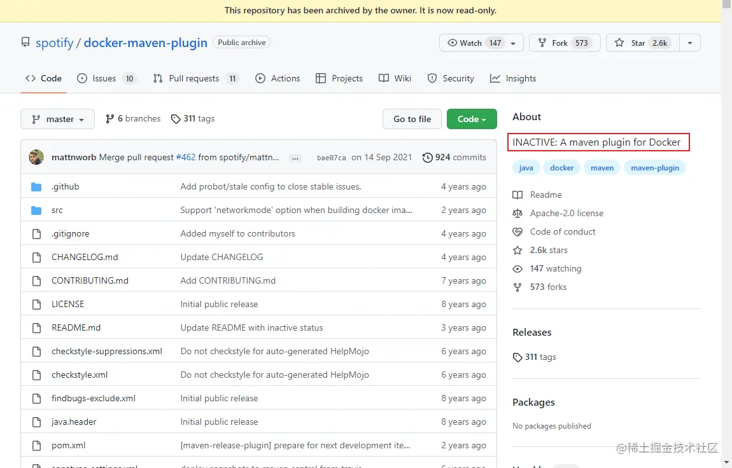Screen dimensions: 732x468
Task: Click the file icon next to LICENSE
Action: [36, 305]
